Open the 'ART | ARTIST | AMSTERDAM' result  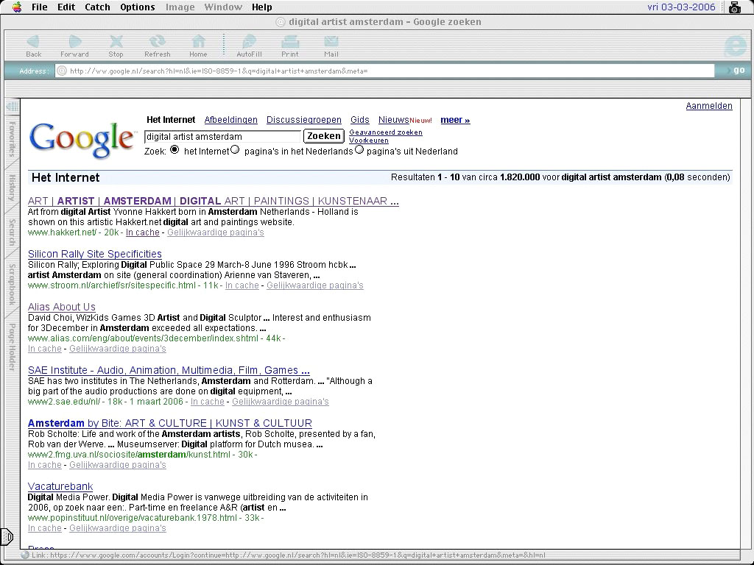point(213,201)
